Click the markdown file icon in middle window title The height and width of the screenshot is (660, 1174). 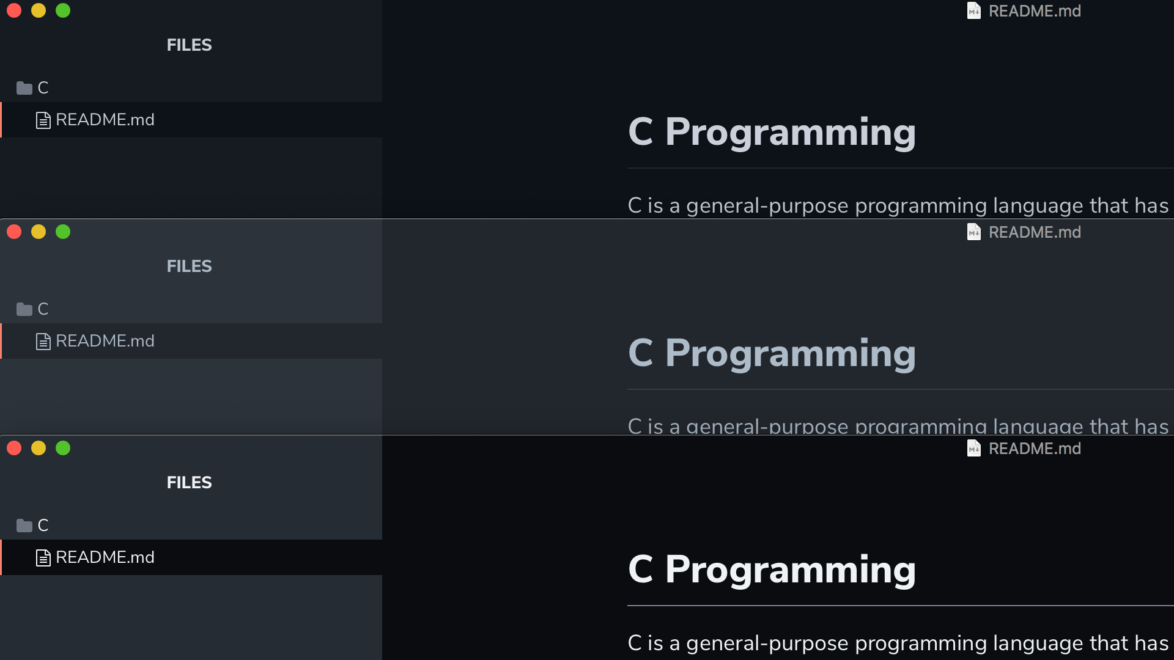point(974,232)
